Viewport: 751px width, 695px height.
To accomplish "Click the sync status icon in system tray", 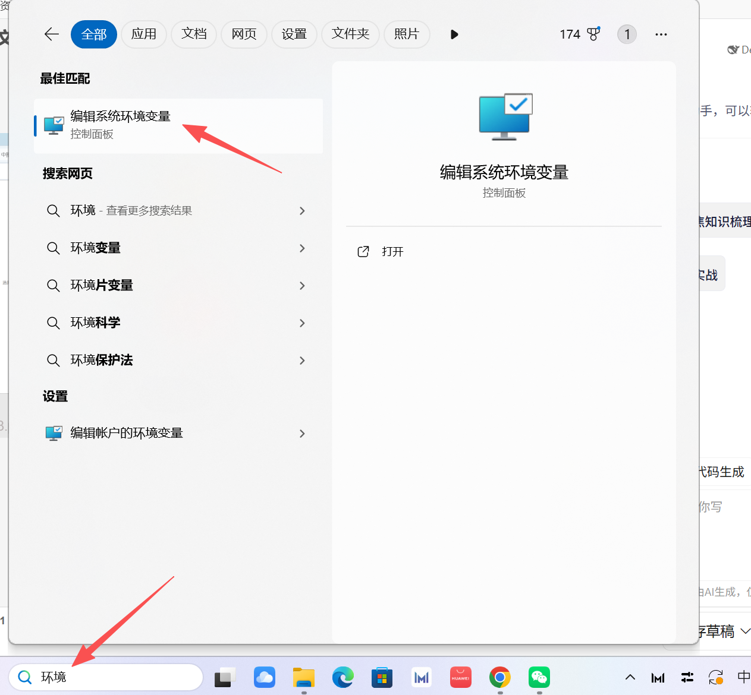I will [715, 677].
